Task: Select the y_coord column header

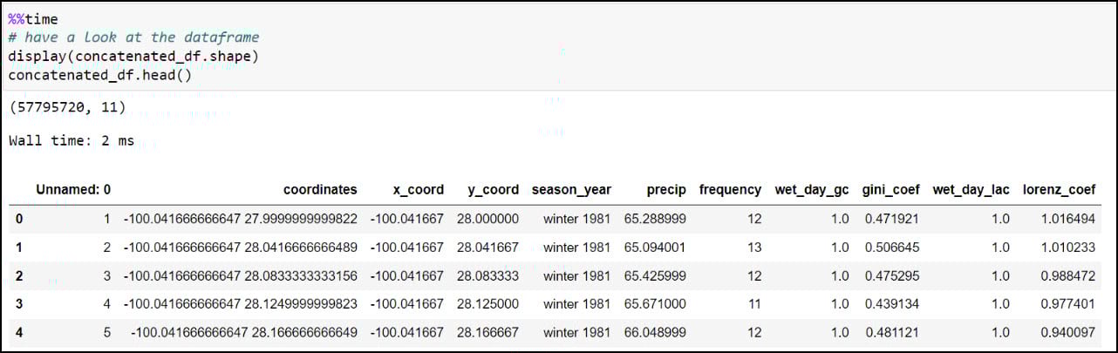Action: 487,189
